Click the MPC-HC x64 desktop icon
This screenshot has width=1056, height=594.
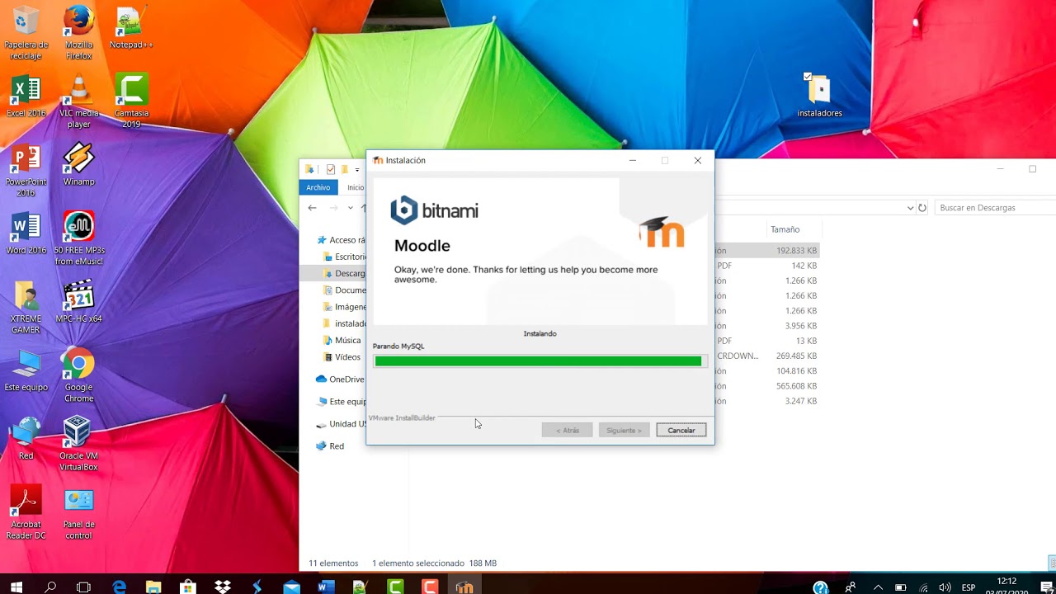pyautogui.click(x=79, y=302)
